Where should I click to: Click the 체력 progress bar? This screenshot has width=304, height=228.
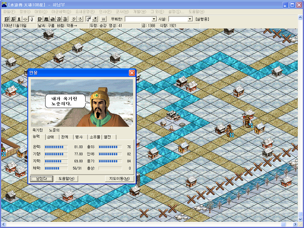[x=57, y=168]
